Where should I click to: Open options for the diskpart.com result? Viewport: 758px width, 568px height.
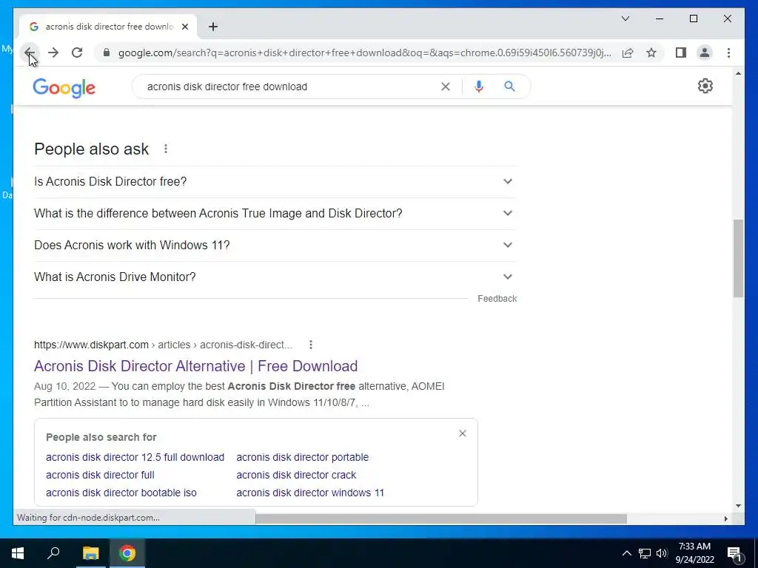pos(310,345)
